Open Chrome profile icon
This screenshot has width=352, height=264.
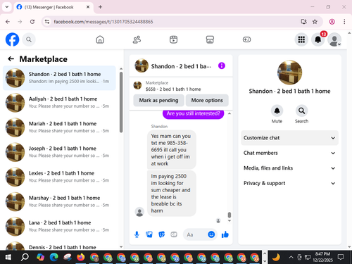tap(332, 22)
